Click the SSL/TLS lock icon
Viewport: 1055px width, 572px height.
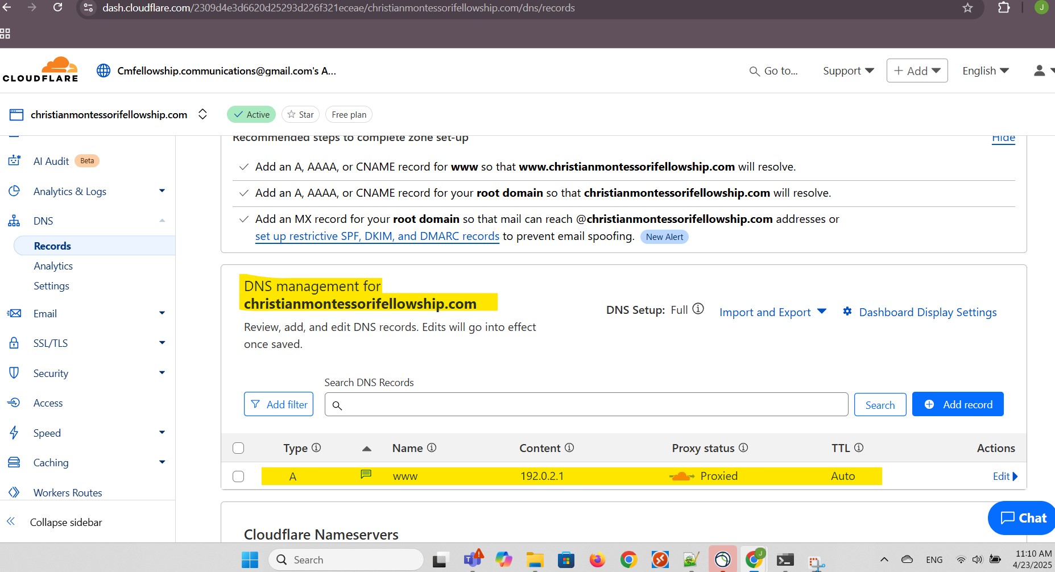click(14, 343)
